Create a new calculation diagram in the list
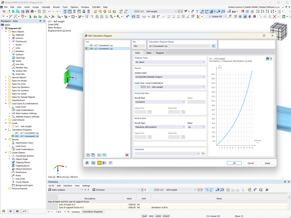Image resolution: width=291 pixels, height=218 pixels. coord(88,155)
